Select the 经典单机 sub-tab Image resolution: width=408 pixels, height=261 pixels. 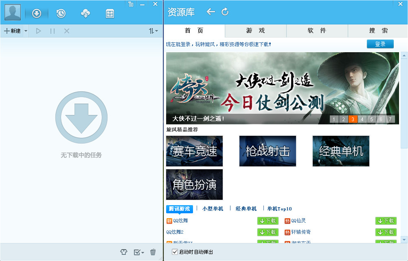coord(246,209)
